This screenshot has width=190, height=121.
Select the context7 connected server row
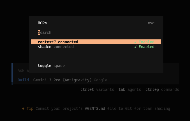click(x=58, y=42)
